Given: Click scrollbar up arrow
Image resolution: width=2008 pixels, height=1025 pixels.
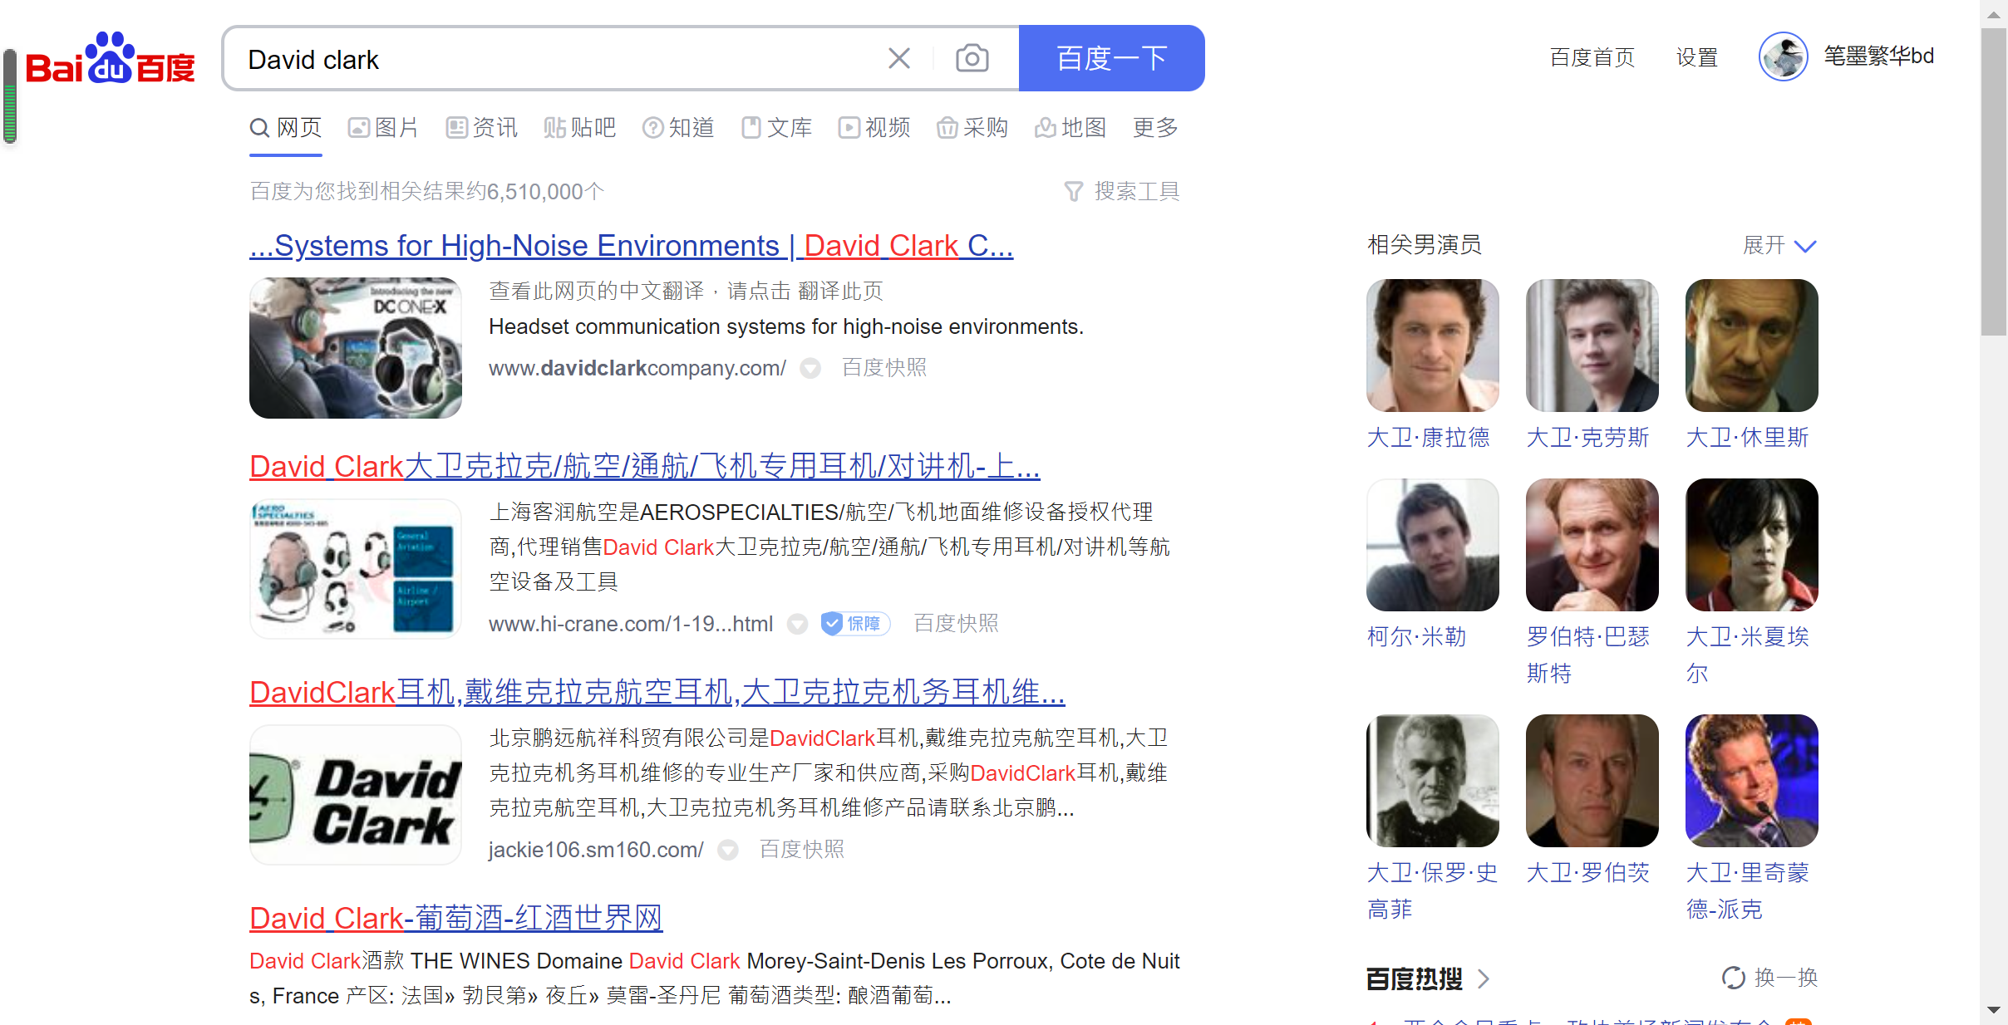Looking at the screenshot, I should click(1994, 13).
